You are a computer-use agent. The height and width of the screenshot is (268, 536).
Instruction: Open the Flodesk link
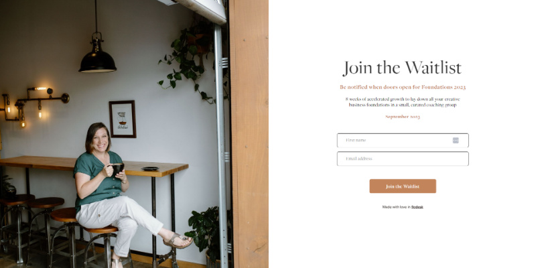pos(417,207)
